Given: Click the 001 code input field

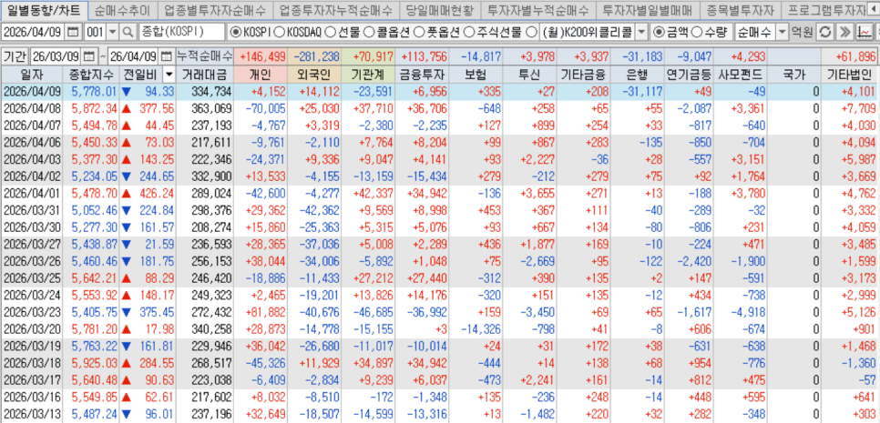Looking at the screenshot, I should 95,32.
